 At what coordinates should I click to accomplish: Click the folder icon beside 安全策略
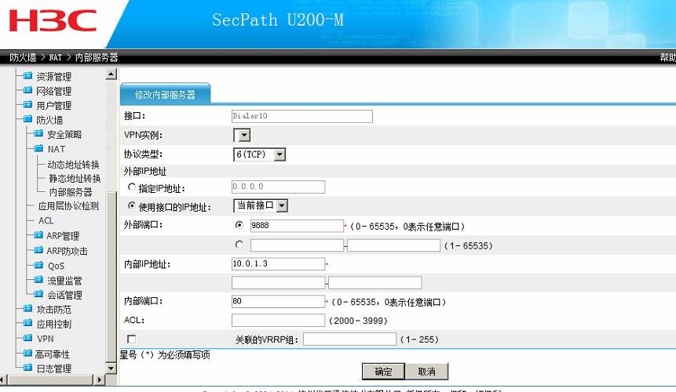38,134
